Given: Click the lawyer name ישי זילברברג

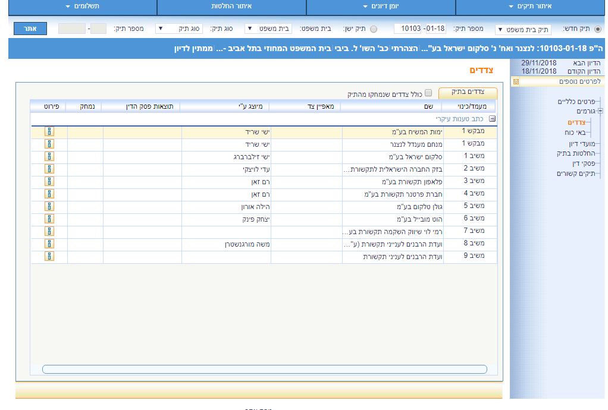Looking at the screenshot, I should pos(252,157).
